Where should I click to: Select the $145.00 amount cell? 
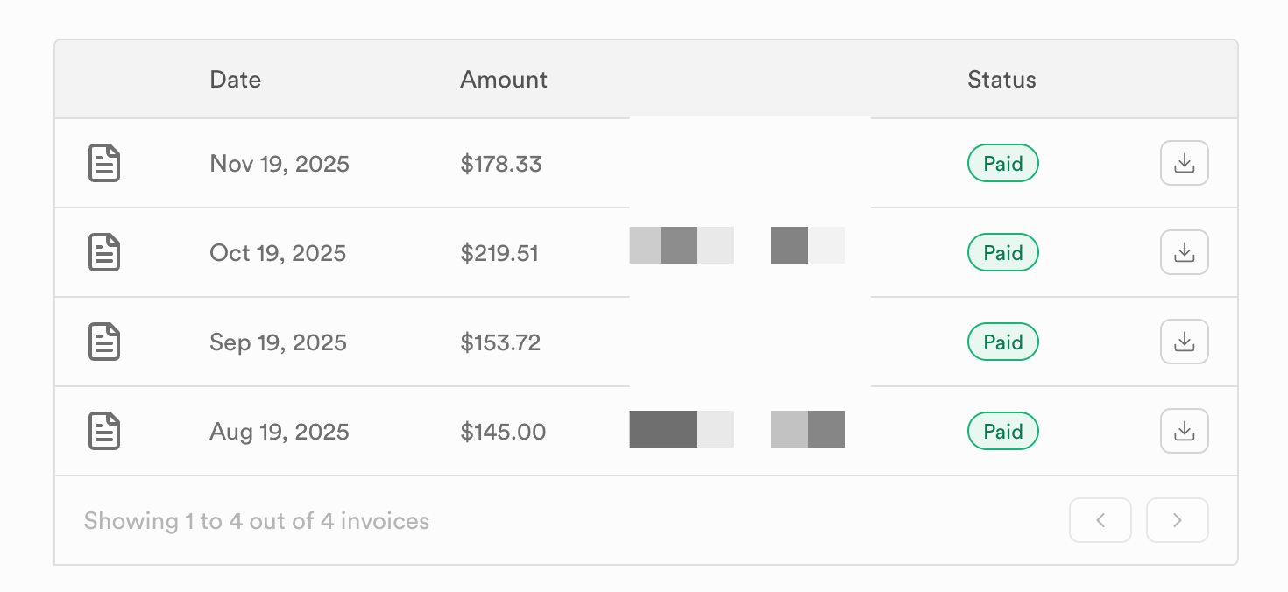tap(503, 432)
